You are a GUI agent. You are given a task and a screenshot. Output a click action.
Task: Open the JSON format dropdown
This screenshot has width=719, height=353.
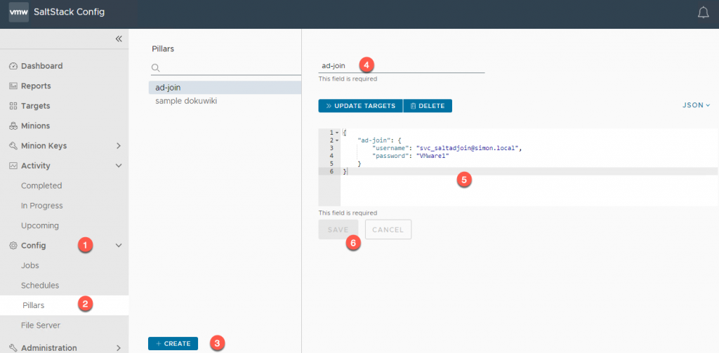click(x=696, y=105)
